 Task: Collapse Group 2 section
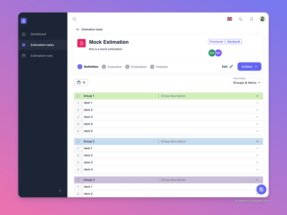pyautogui.click(x=257, y=141)
